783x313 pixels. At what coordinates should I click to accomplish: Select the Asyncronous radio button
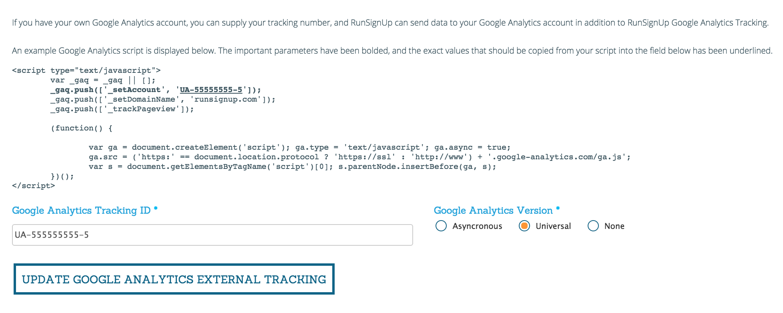[441, 226]
